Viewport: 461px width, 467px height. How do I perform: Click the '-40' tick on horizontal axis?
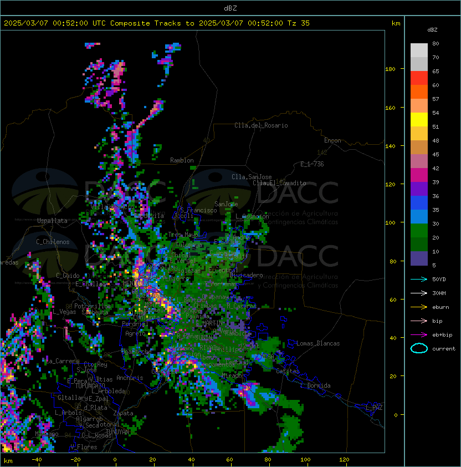(x=37, y=460)
